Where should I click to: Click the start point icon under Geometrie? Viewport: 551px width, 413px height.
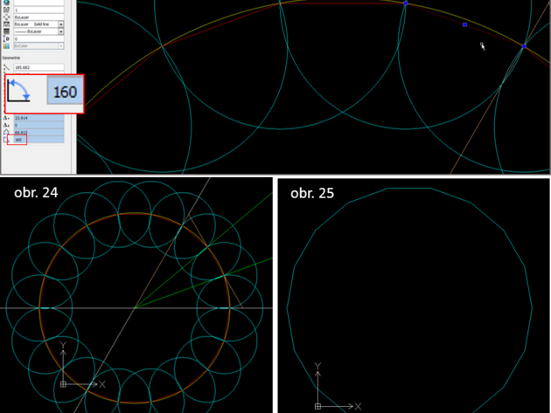(x=6, y=67)
